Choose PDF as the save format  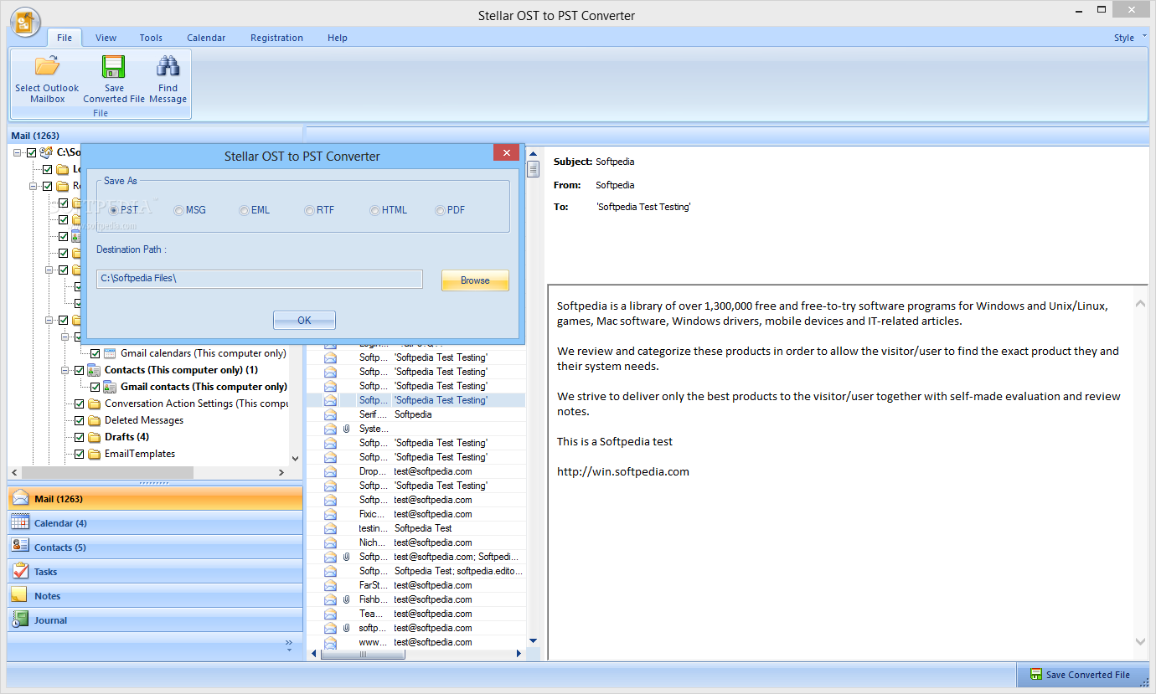click(x=440, y=210)
